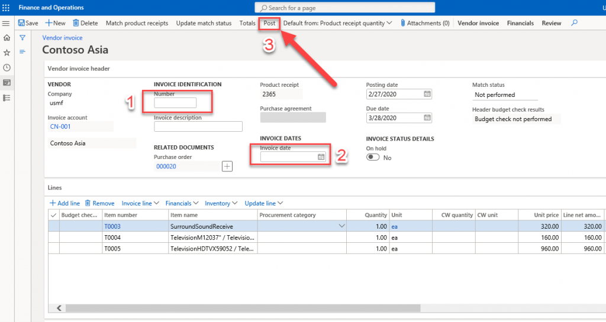Viewport: 606px width, 322px height.
Task: Open Favorites star icon
Action: (7, 53)
